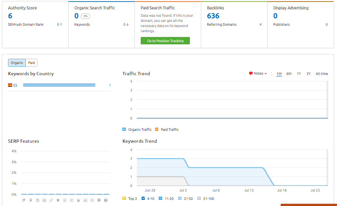Switch to the Paid tab
Screen dimensions: 337x206
31,63
